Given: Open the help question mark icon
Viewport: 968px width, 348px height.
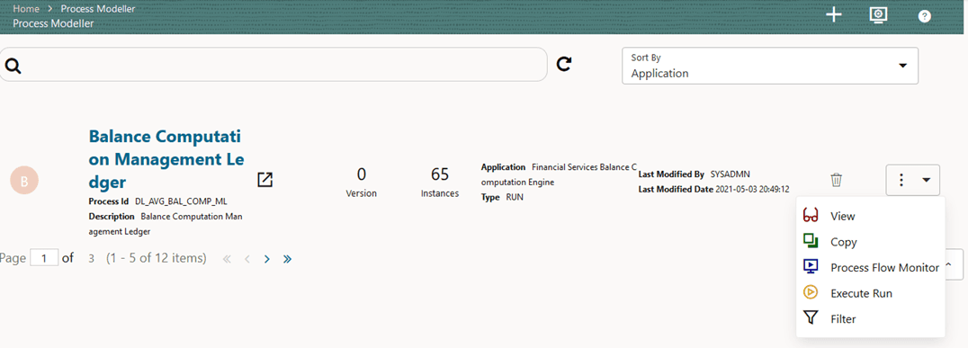Looking at the screenshot, I should (924, 17).
